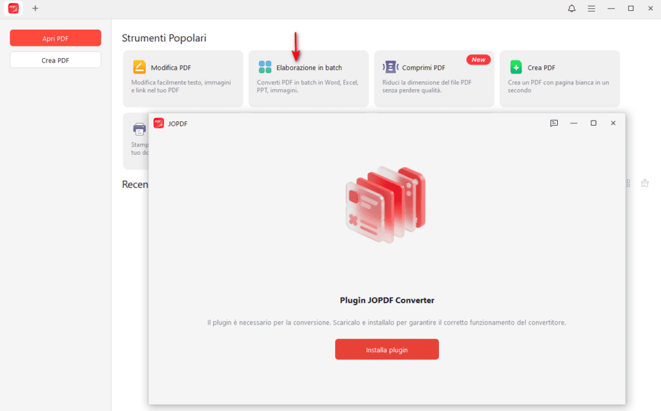Click the Modifica PDF pencil icon
Viewport: 661px width, 411px height.
139,67
